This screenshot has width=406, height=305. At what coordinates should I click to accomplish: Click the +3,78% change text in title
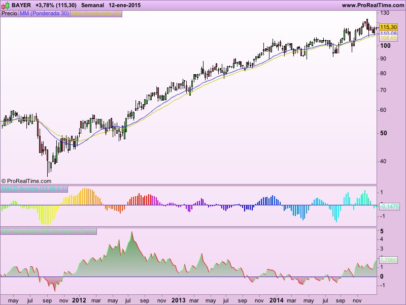point(45,5)
